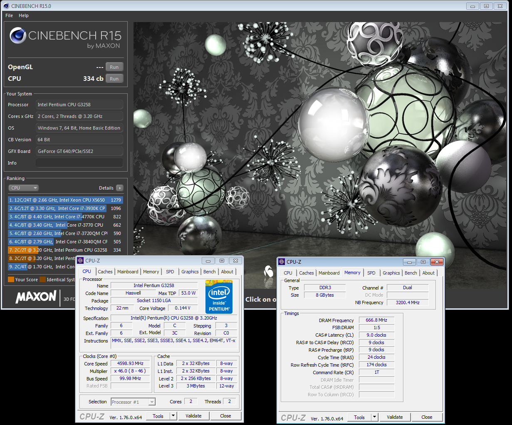Click the GFX Board field GeForce GT 640

(79, 151)
